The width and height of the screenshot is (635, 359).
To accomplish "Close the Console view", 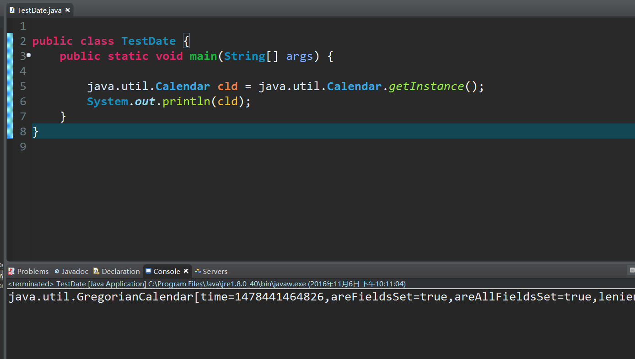I will click(x=186, y=271).
